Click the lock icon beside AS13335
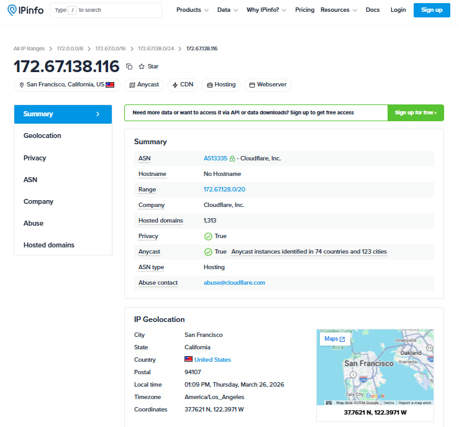Screen dimensions: 459x427 point(232,158)
